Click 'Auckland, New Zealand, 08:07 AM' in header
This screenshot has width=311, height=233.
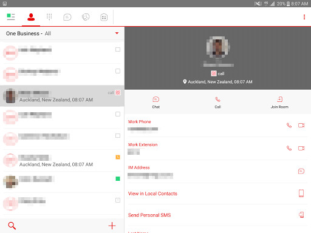(x=220, y=82)
